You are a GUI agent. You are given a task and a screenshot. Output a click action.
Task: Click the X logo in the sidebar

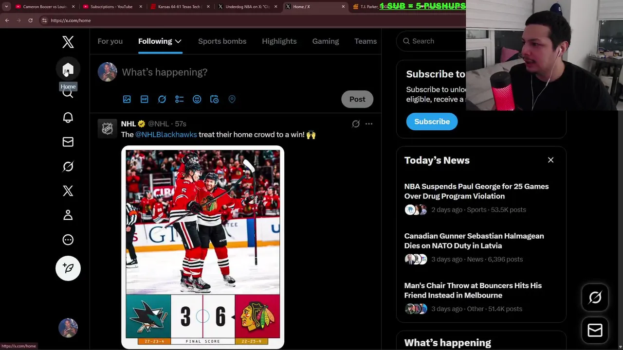coord(68,42)
